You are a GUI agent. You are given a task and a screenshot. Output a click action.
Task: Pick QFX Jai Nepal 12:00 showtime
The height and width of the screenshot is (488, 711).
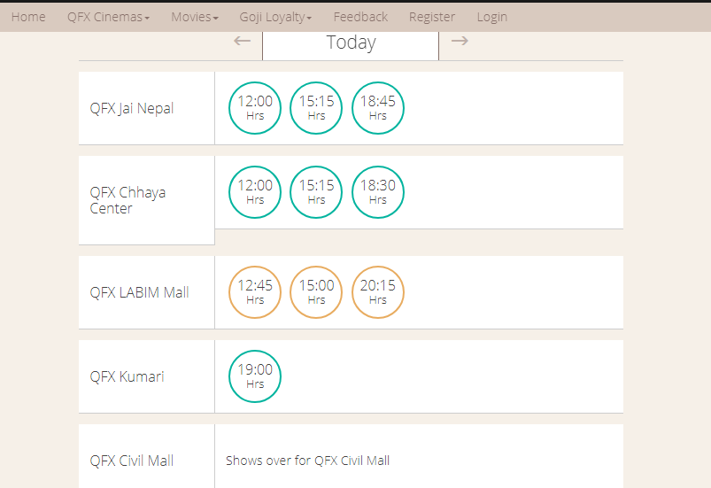255,108
